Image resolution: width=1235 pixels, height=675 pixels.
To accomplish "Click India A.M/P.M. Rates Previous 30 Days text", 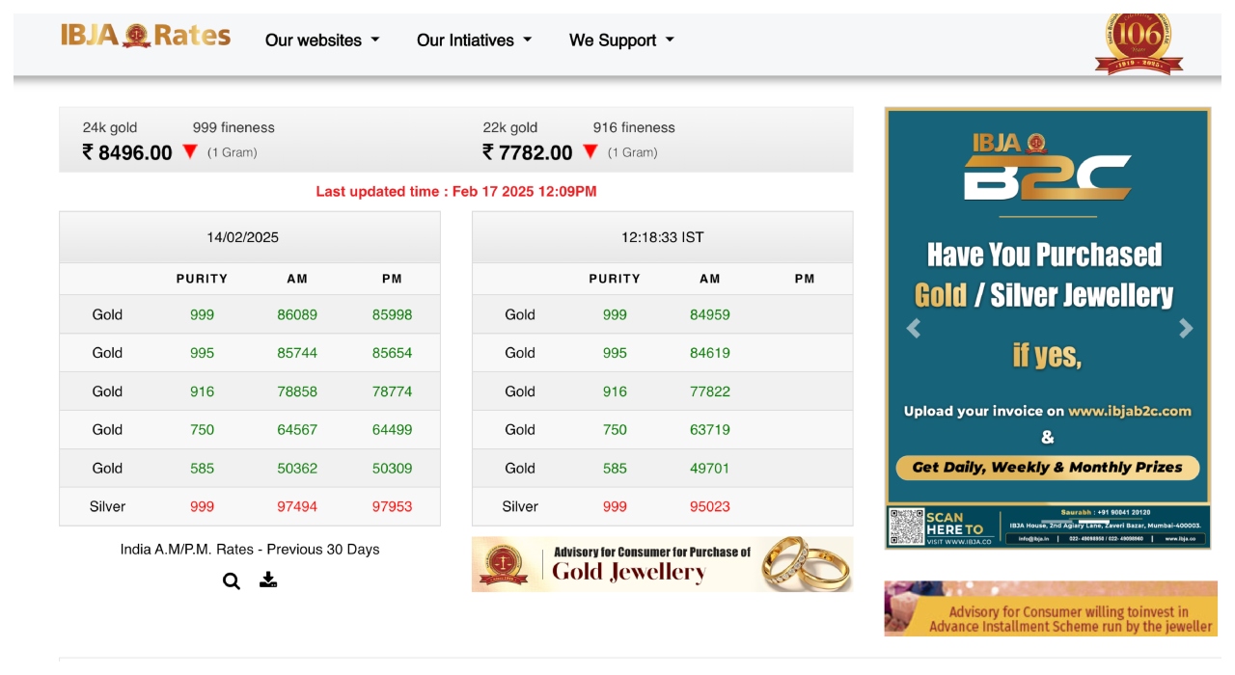I will click(250, 550).
